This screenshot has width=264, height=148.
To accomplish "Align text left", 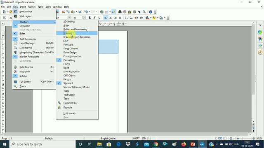I will tap(106, 18).
